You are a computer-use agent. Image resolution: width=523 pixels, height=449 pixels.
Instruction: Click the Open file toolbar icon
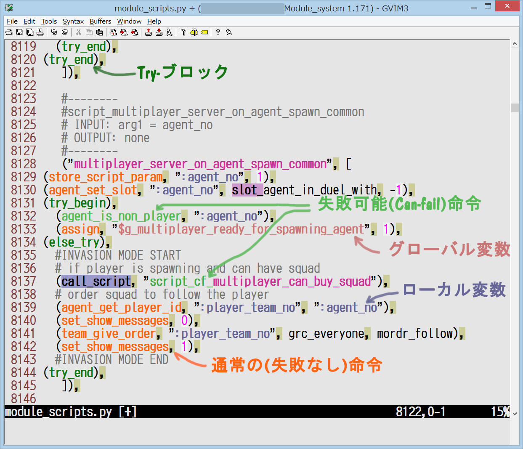(9, 32)
